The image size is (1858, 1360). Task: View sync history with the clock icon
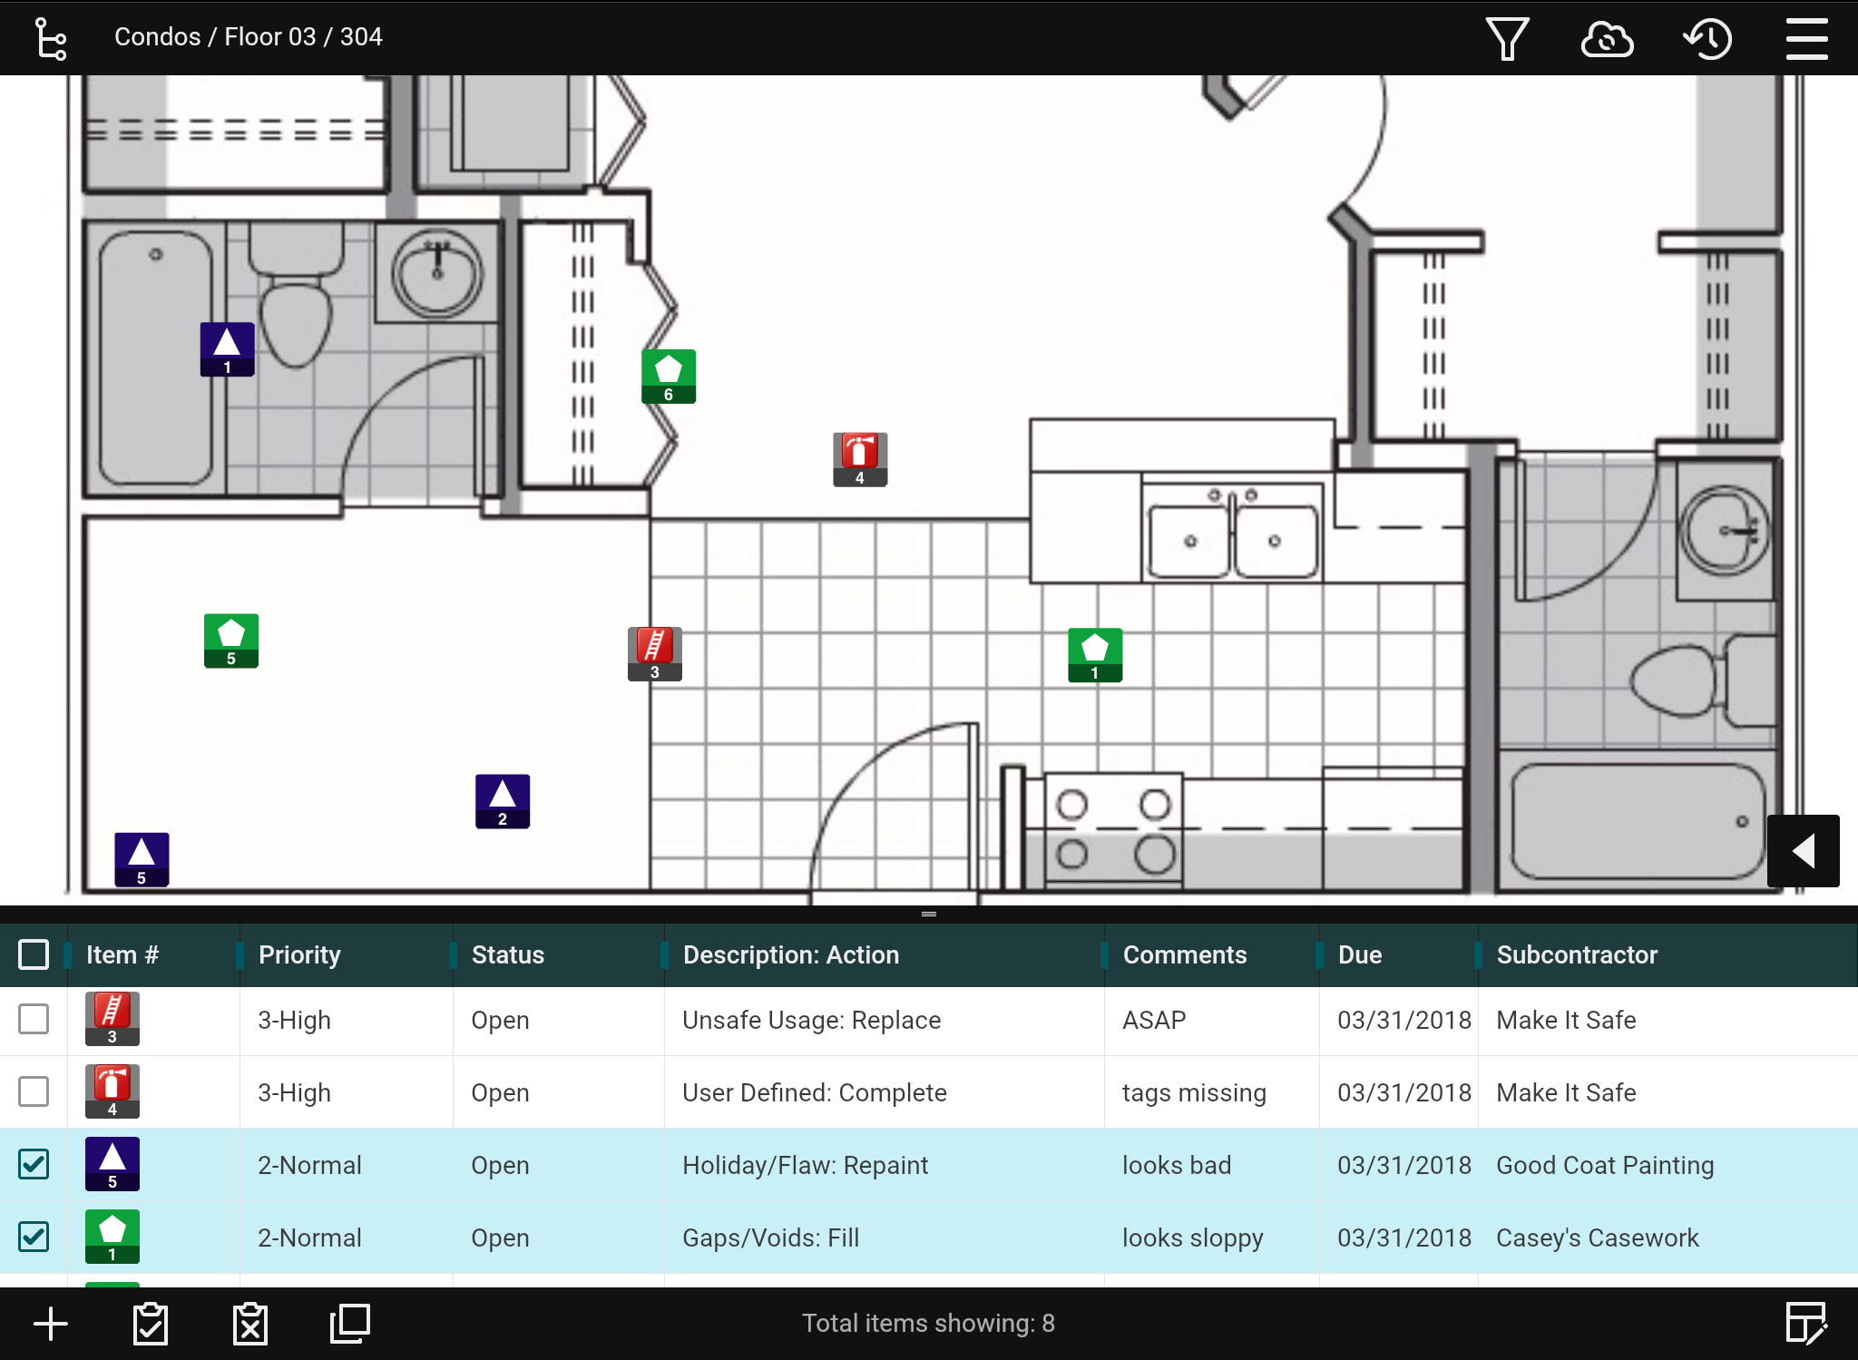1707,38
